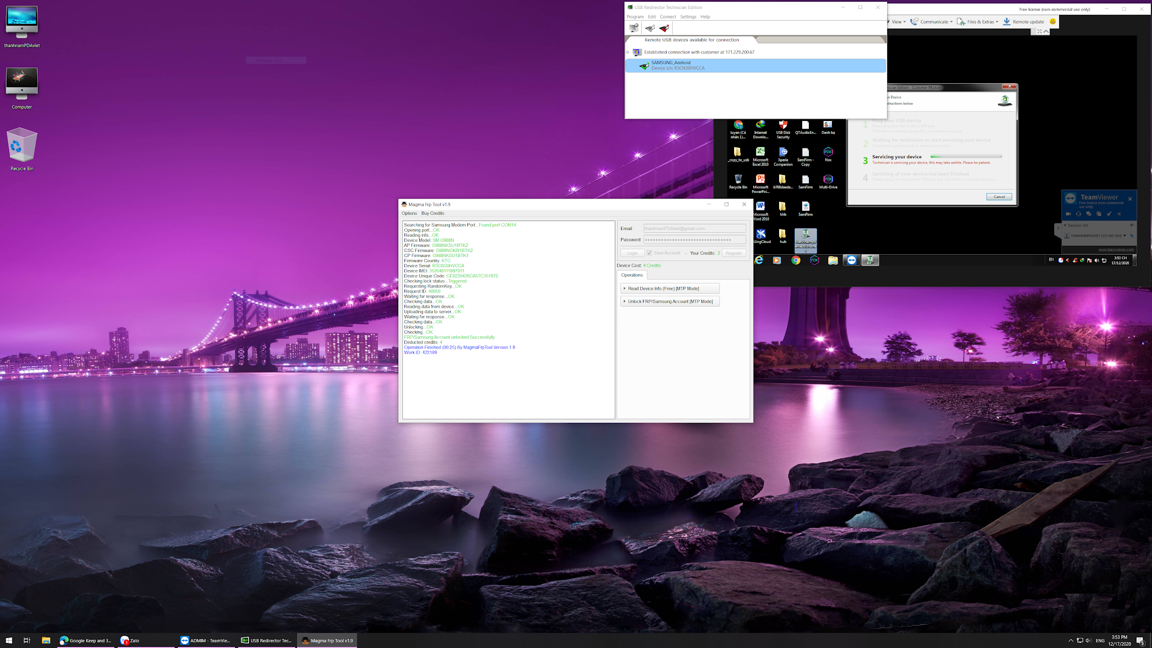The width and height of the screenshot is (1152, 648).
Task: Click the computer icon in USB Redirector toolbar
Action: tap(634, 28)
